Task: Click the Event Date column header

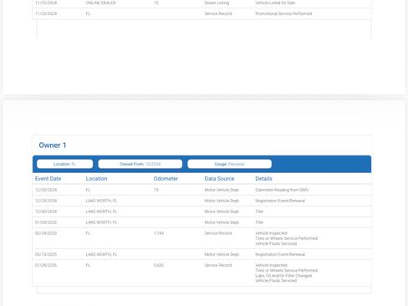Action: (x=48, y=179)
